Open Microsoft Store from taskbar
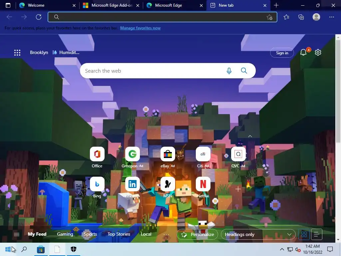Image resolution: width=341 pixels, height=256 pixels. tap(41, 249)
